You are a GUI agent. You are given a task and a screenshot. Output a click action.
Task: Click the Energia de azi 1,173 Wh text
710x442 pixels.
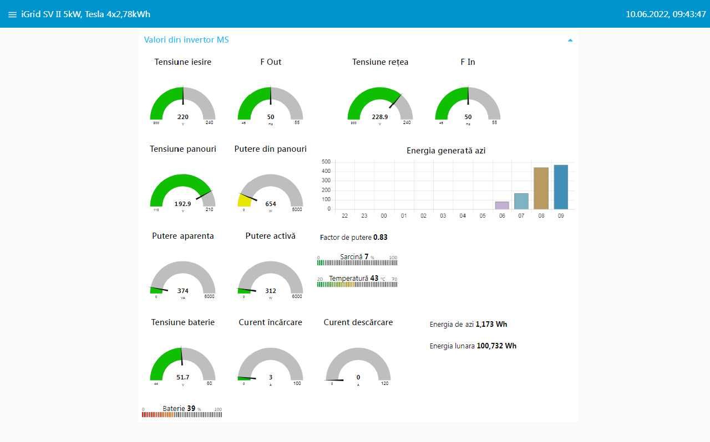pyautogui.click(x=468, y=324)
